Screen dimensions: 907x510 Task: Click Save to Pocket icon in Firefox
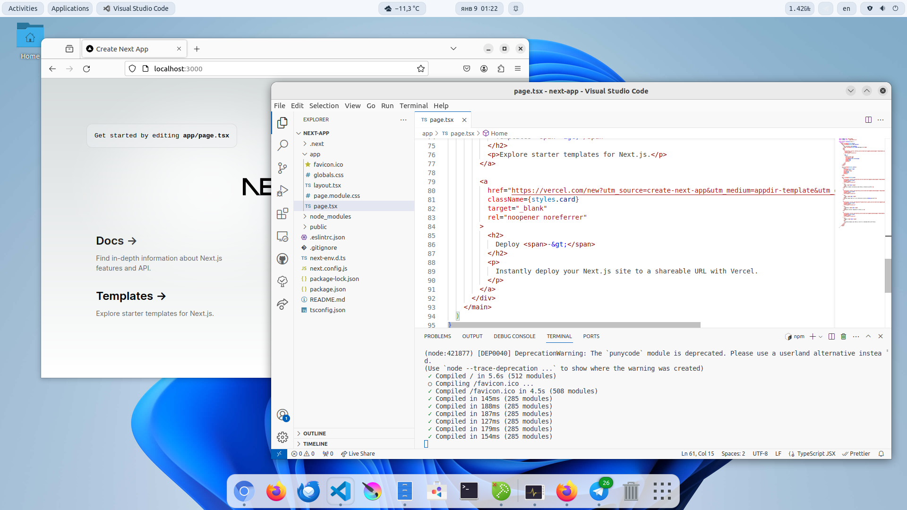click(467, 69)
